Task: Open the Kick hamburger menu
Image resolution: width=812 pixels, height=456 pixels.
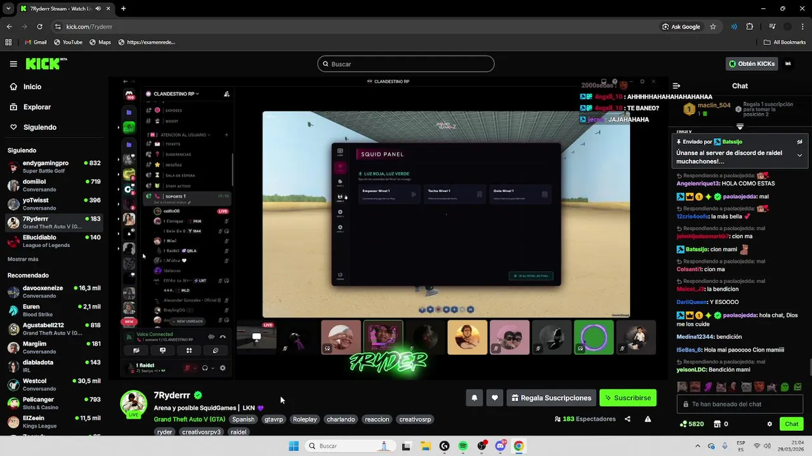Action: coord(13,64)
